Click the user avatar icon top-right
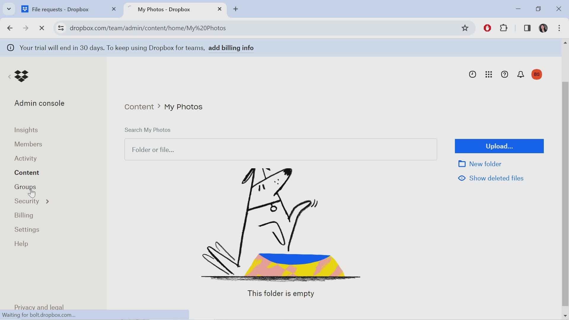Image resolution: width=569 pixels, height=320 pixels. coord(537,74)
